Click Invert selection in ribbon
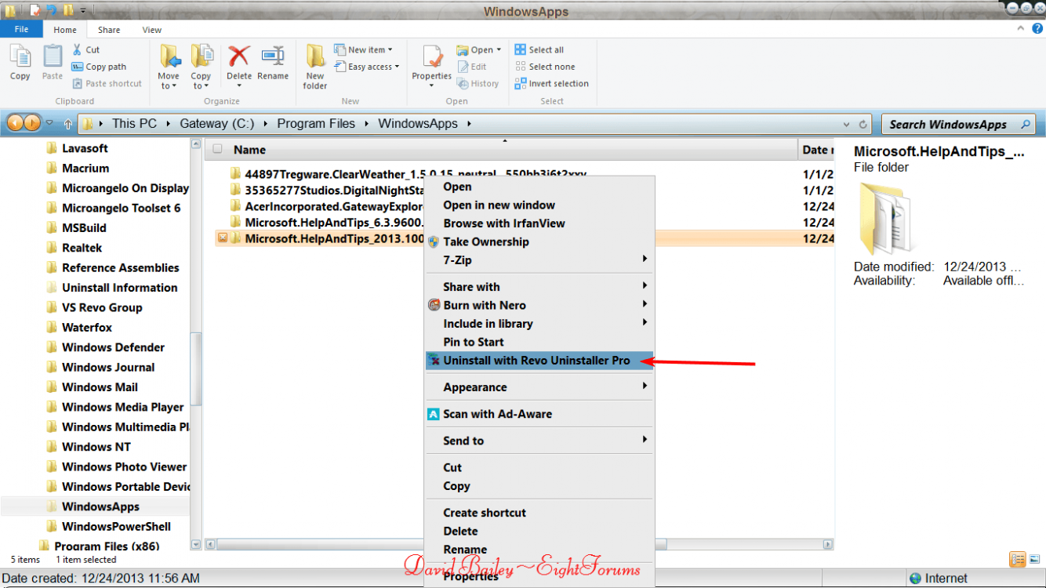This screenshot has height=588, width=1046. [551, 83]
